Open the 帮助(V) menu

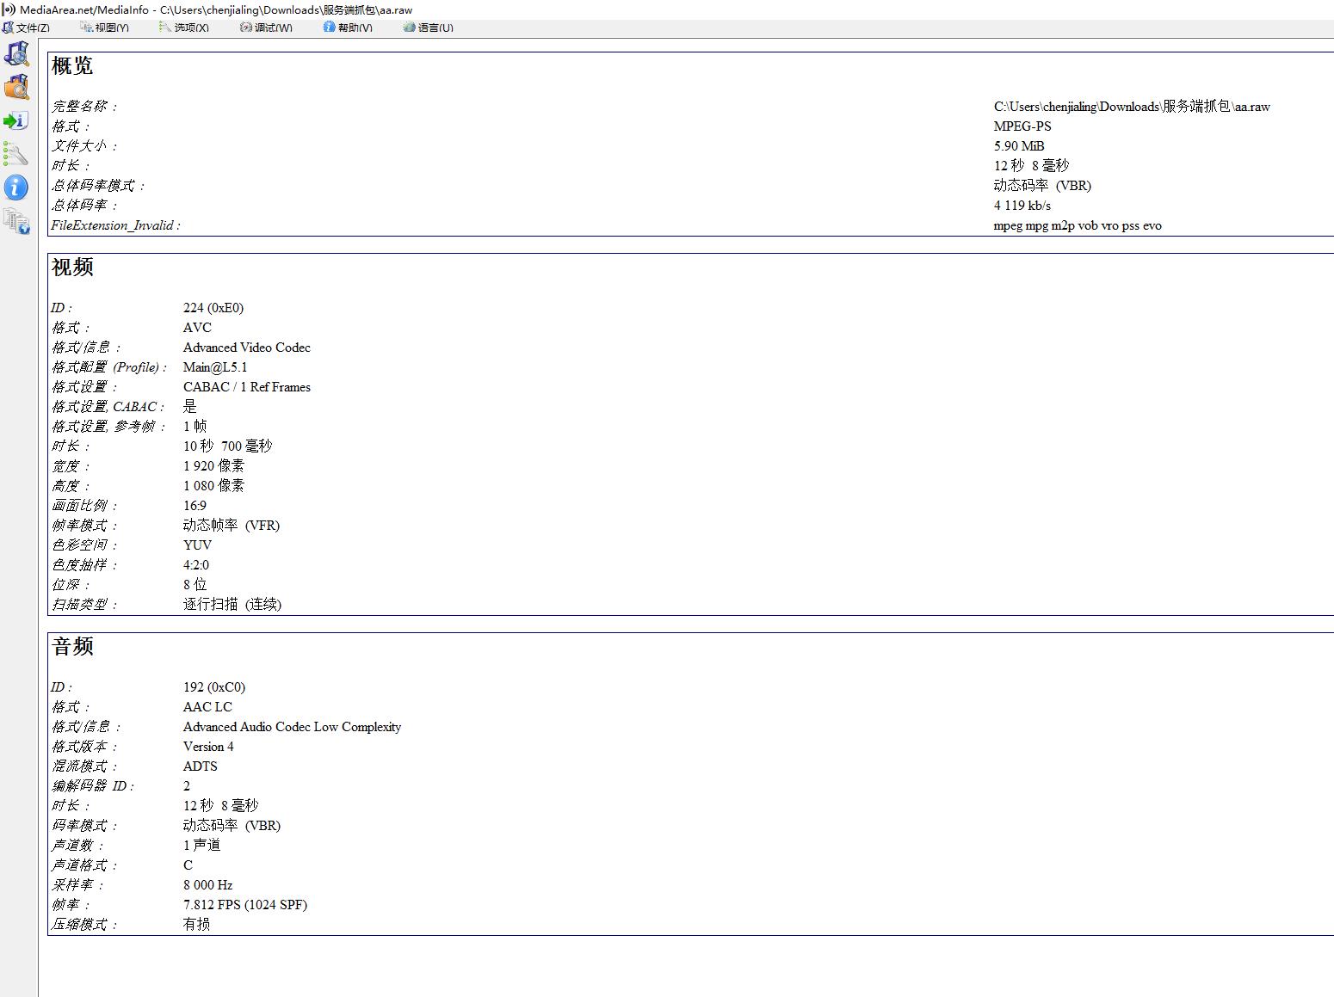point(348,28)
